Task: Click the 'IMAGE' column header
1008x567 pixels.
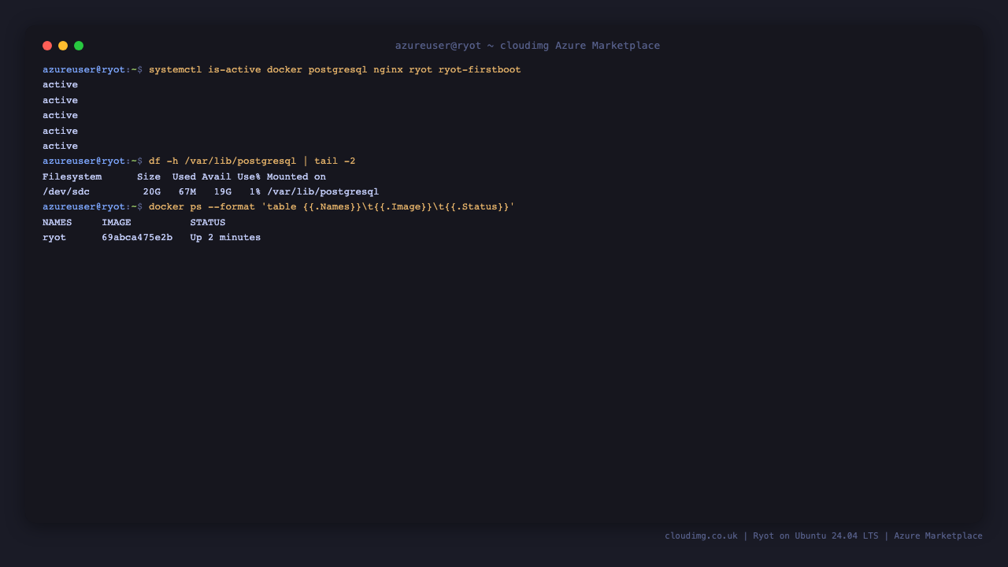Action: (117, 222)
